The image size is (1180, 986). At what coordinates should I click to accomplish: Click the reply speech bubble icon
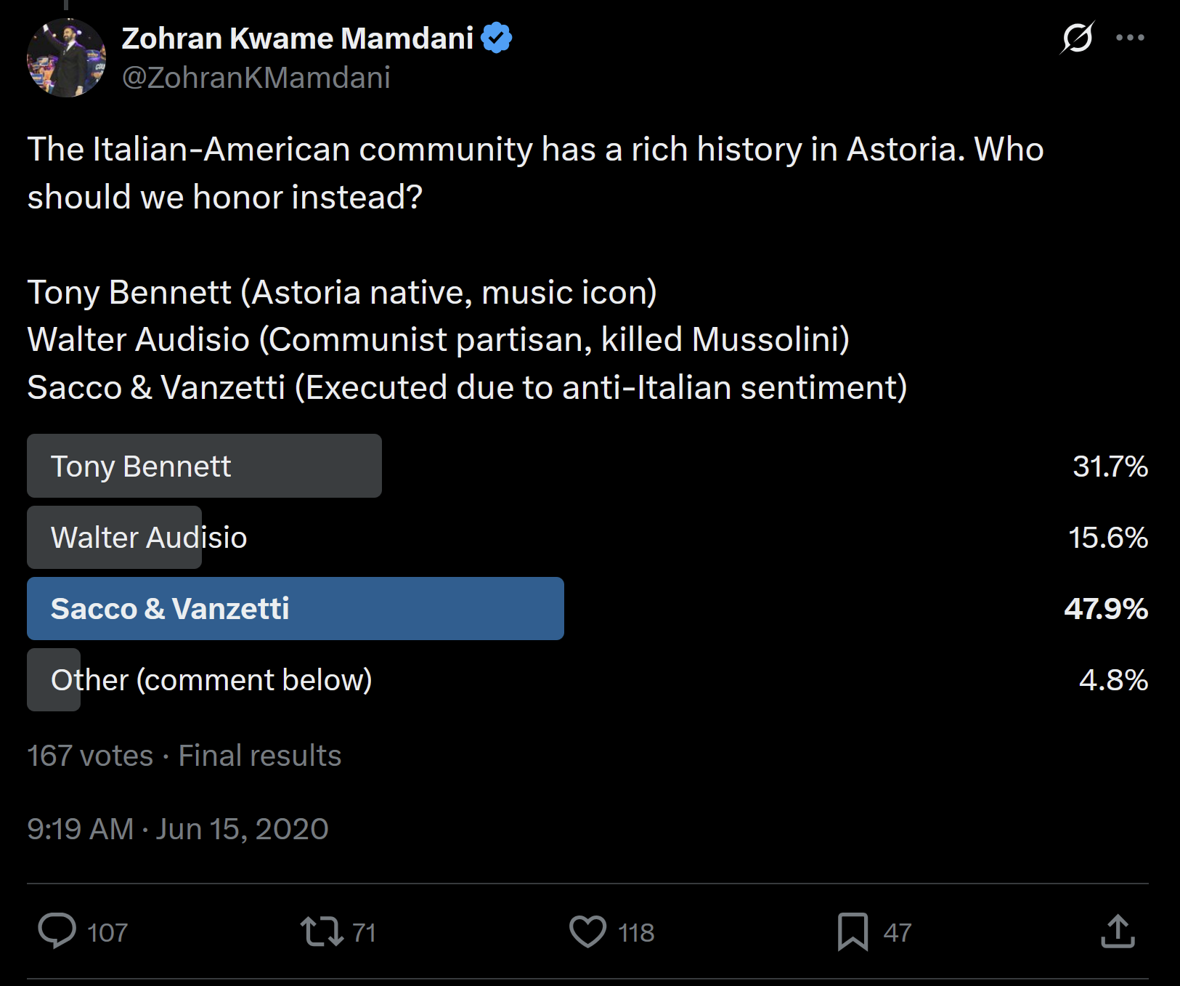(x=57, y=931)
